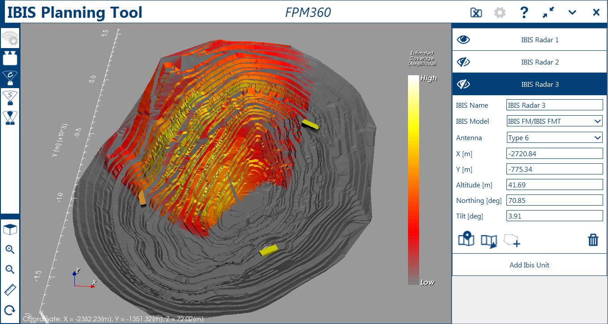Select the dual radar coverage tool

point(10,117)
